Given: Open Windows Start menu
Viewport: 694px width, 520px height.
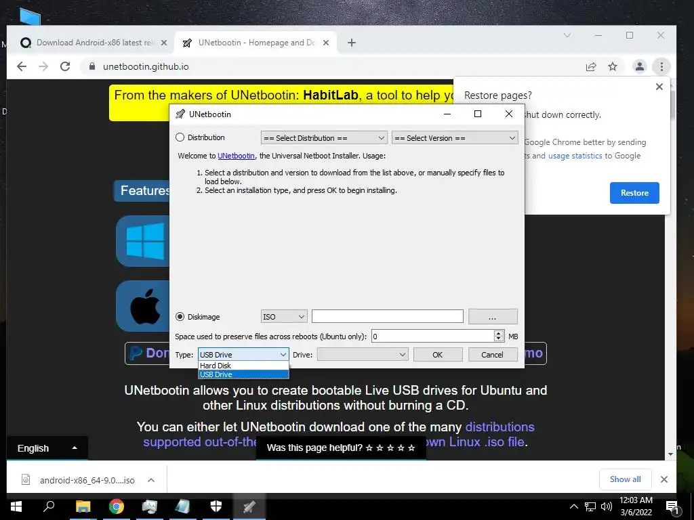Looking at the screenshot, I should click(x=16, y=506).
